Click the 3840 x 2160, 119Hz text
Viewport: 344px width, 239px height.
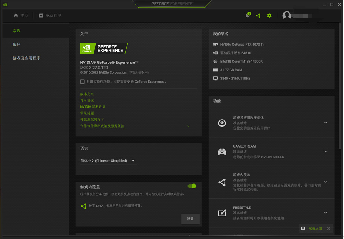tap(235, 79)
